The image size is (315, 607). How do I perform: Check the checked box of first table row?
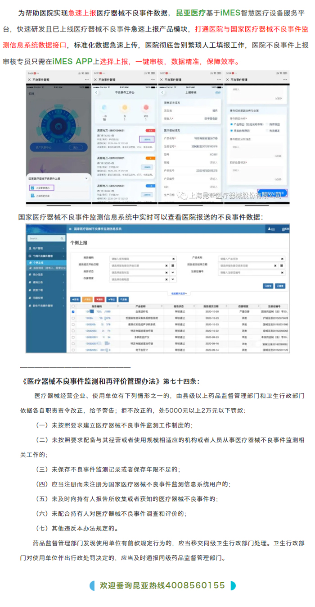tap(73, 312)
